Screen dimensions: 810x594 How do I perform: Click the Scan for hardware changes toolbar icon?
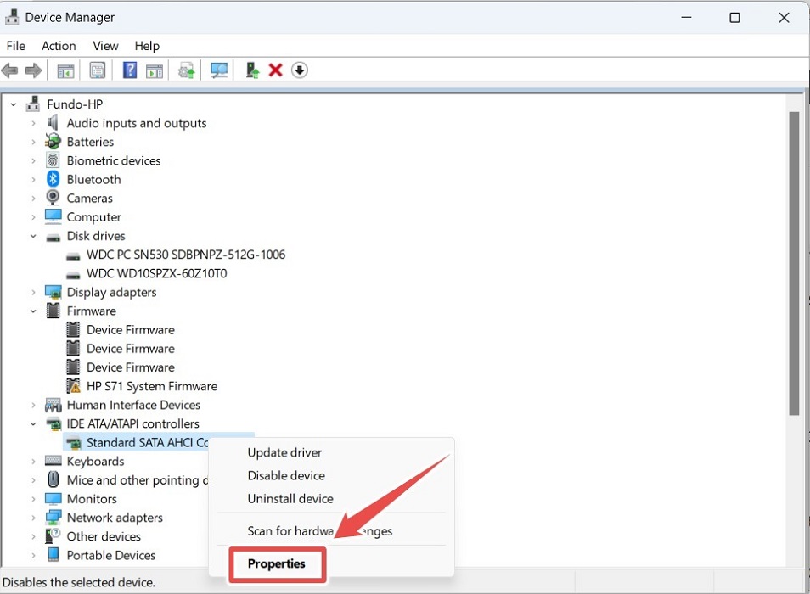(x=218, y=70)
